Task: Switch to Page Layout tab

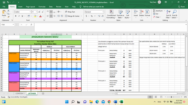Action: [31, 7]
